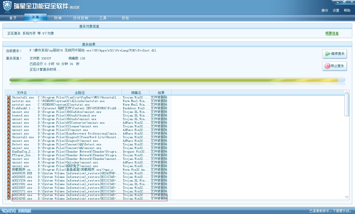Click the virus icon beside FishDesk2.1 row

click(x=9, y=108)
